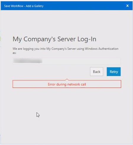Screen dimensions: 133x145
Task: Click the empty right side of username field
Action: pos(81,61)
